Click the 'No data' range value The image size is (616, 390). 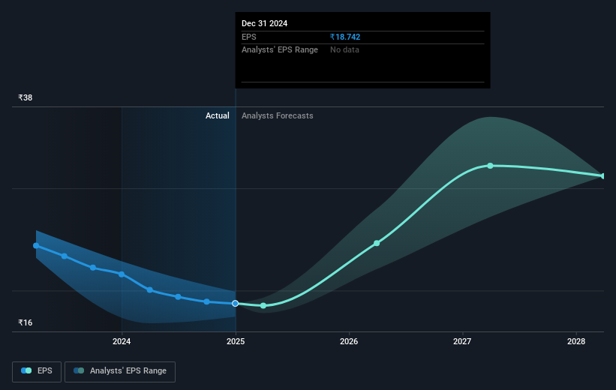tap(344, 50)
